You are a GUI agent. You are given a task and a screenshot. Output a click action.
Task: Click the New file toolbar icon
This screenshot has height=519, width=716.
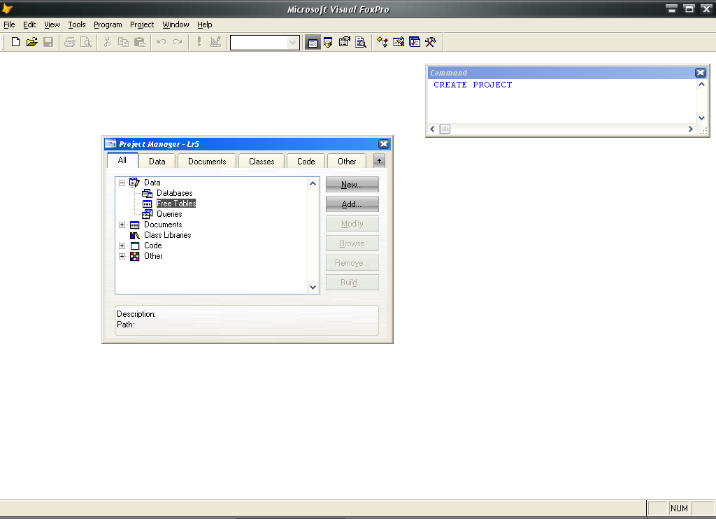pyautogui.click(x=15, y=42)
